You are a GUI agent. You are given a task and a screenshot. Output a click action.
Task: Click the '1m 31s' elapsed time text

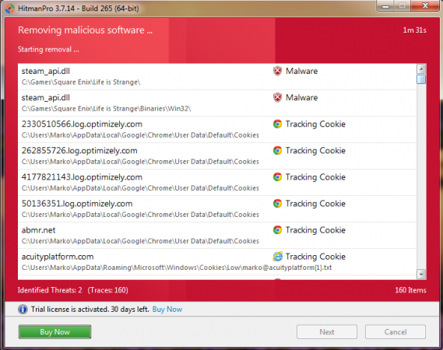click(x=414, y=30)
